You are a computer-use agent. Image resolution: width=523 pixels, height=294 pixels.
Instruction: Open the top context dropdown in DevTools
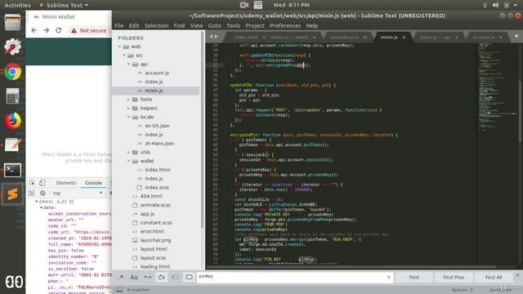click(x=78, y=193)
